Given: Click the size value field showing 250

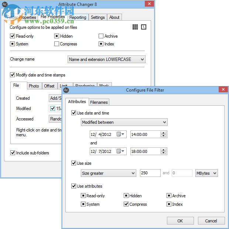Looking at the screenshot, I should click(x=150, y=173).
